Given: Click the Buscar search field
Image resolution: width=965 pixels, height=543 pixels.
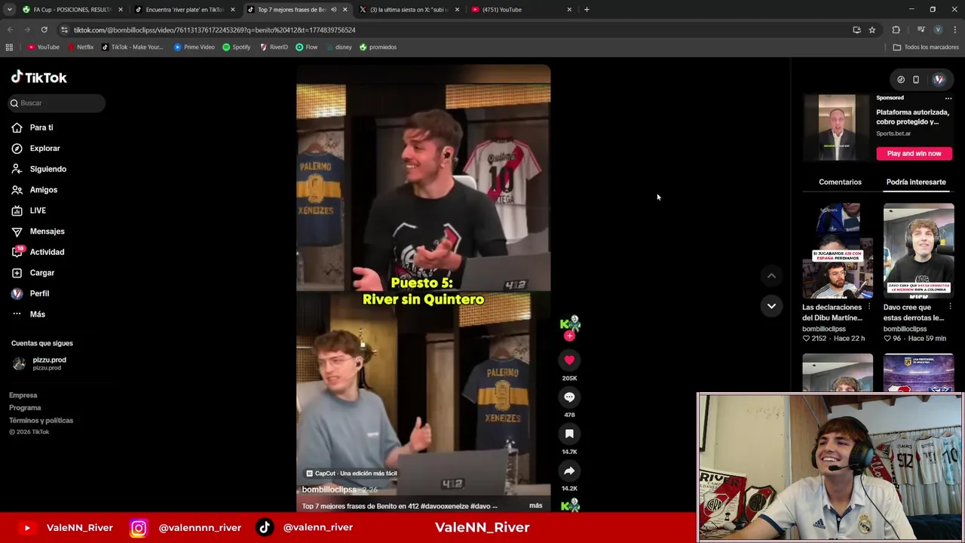Looking at the screenshot, I should [x=57, y=103].
